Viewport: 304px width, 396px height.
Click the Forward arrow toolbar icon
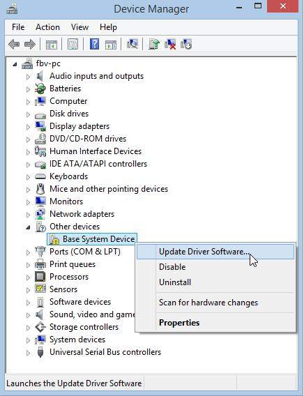[30, 45]
